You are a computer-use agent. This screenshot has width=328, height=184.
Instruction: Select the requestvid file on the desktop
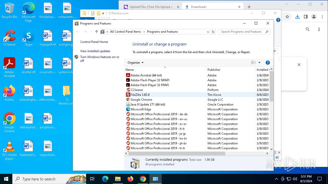48,148
